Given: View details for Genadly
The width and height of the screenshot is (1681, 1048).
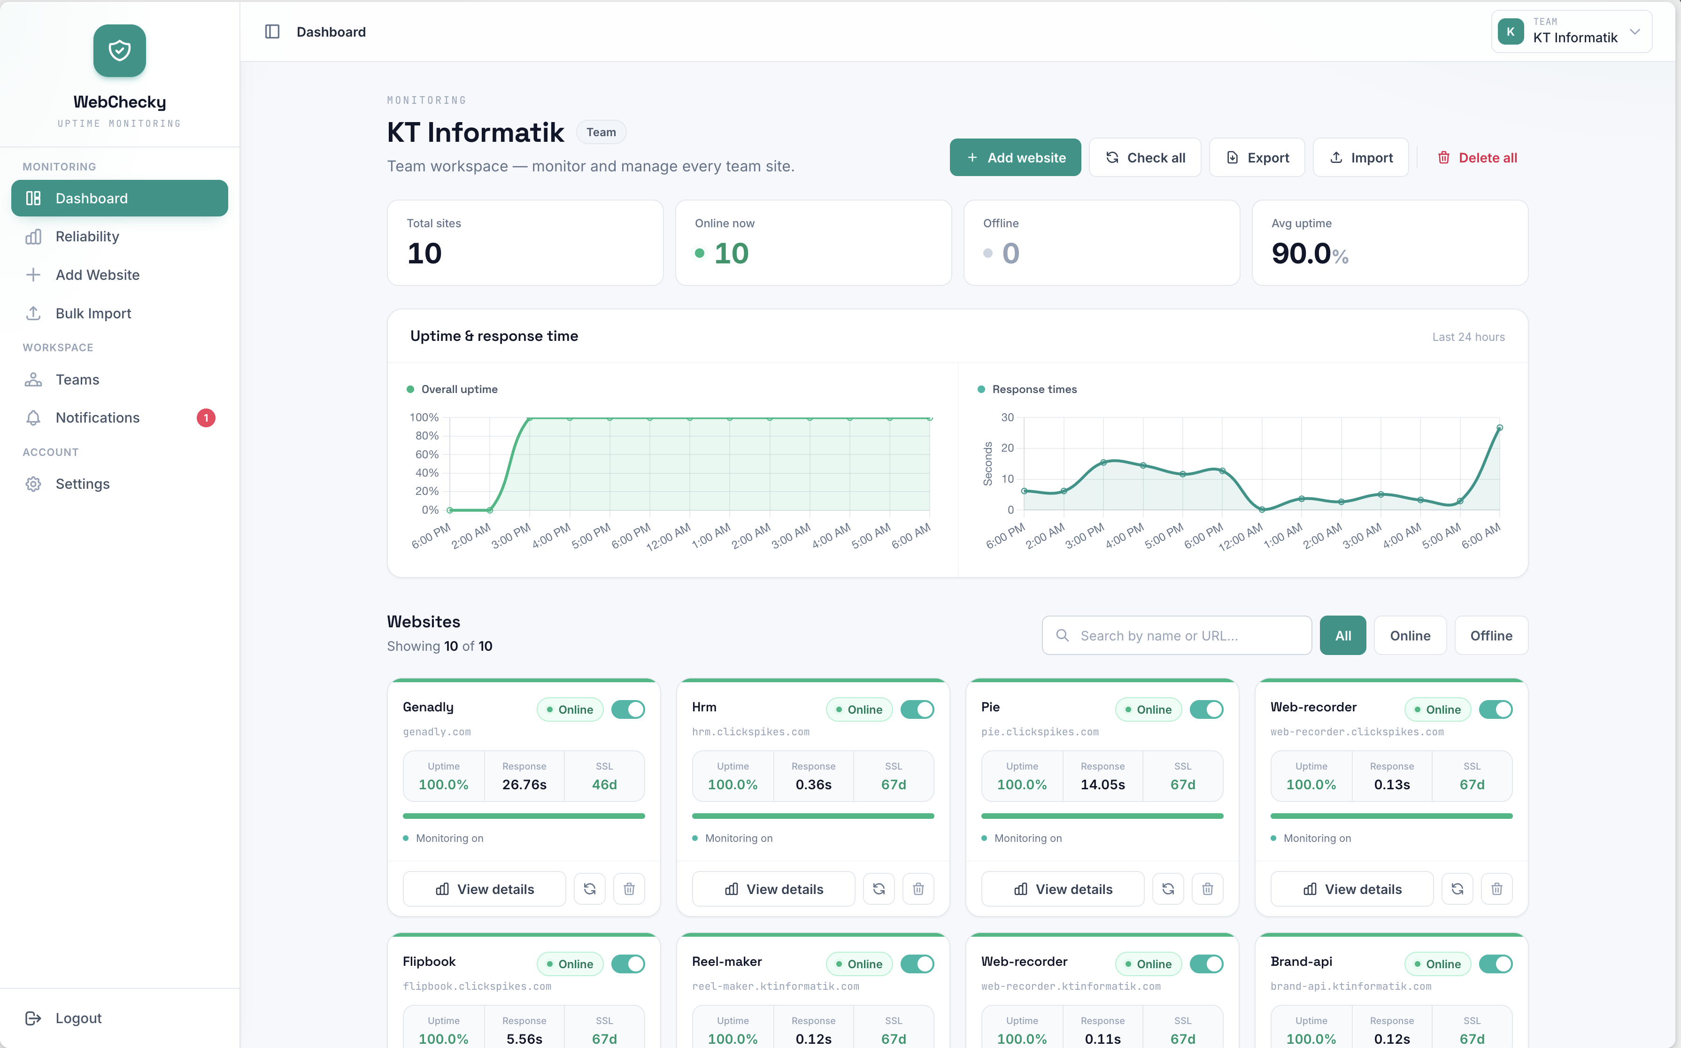Looking at the screenshot, I should pyautogui.click(x=485, y=888).
